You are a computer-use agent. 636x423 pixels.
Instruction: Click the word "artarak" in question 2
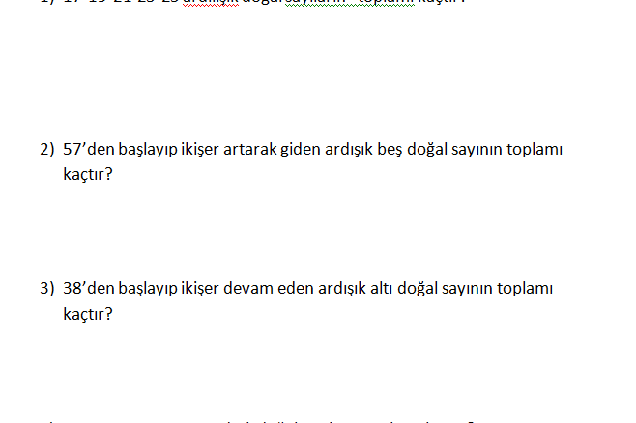pos(249,149)
